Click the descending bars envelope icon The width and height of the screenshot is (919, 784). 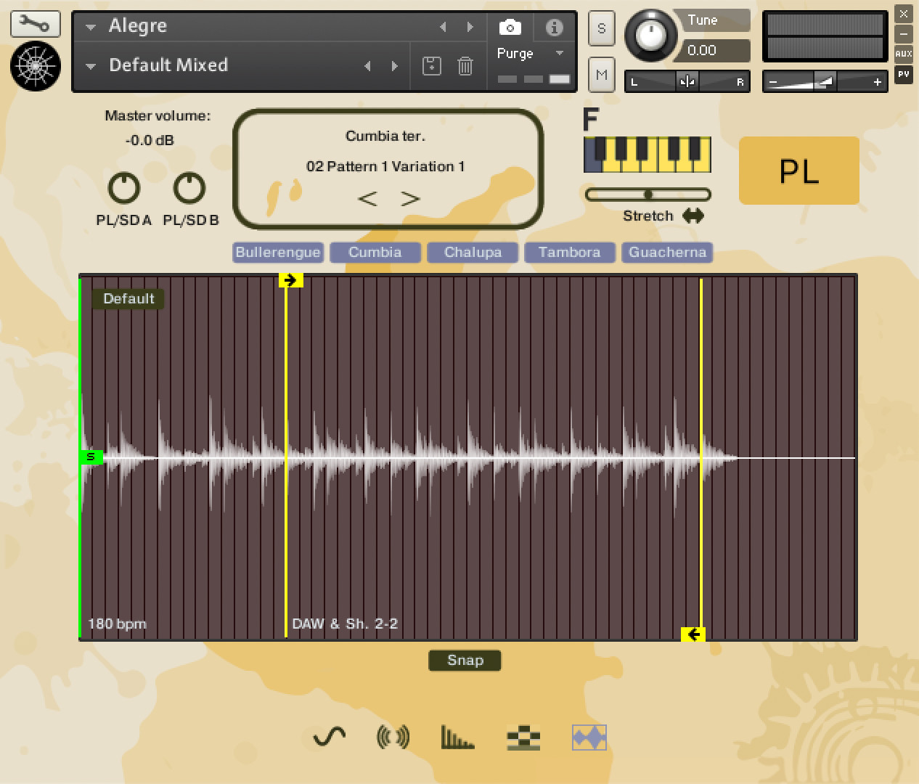[458, 737]
